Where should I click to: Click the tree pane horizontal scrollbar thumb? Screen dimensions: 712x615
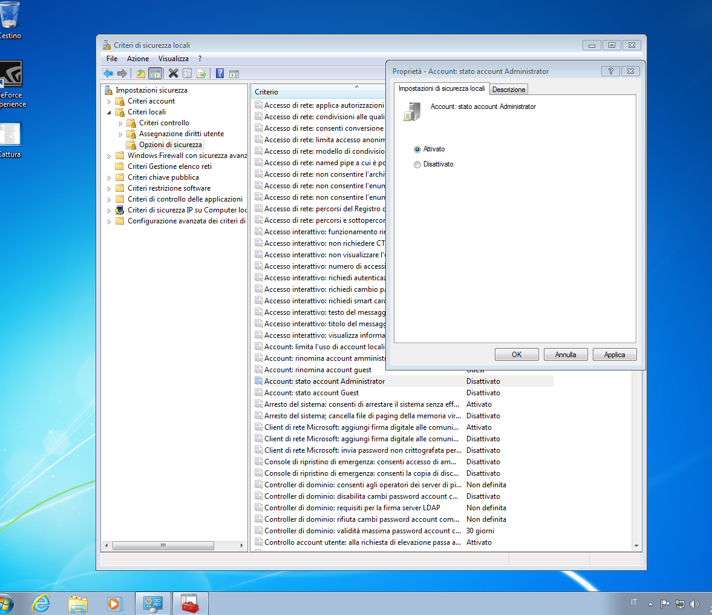pyautogui.click(x=163, y=545)
